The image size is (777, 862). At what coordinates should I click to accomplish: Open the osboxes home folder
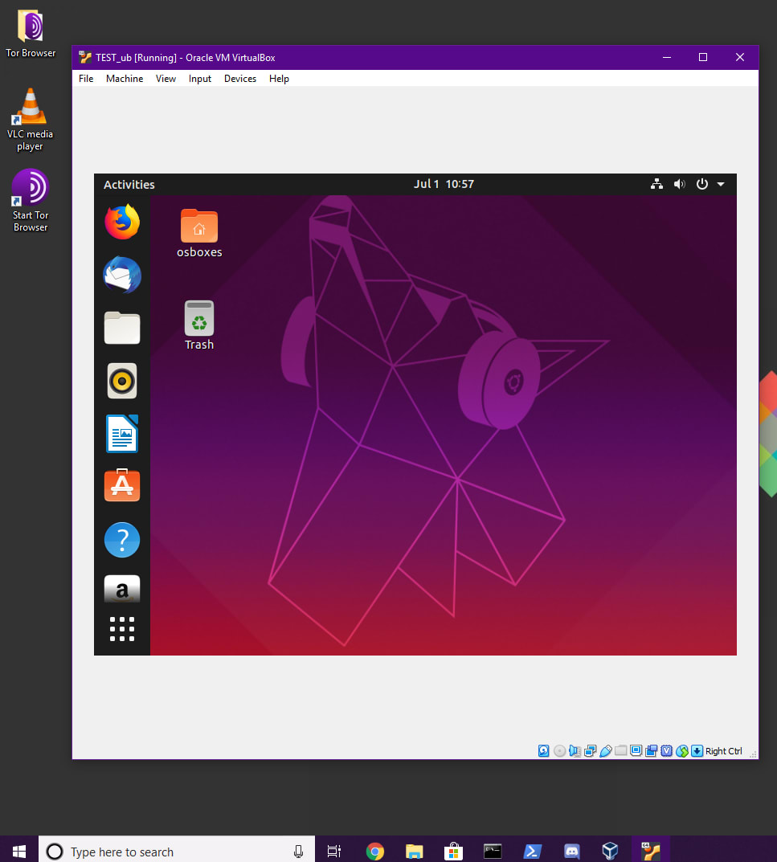[x=199, y=233]
